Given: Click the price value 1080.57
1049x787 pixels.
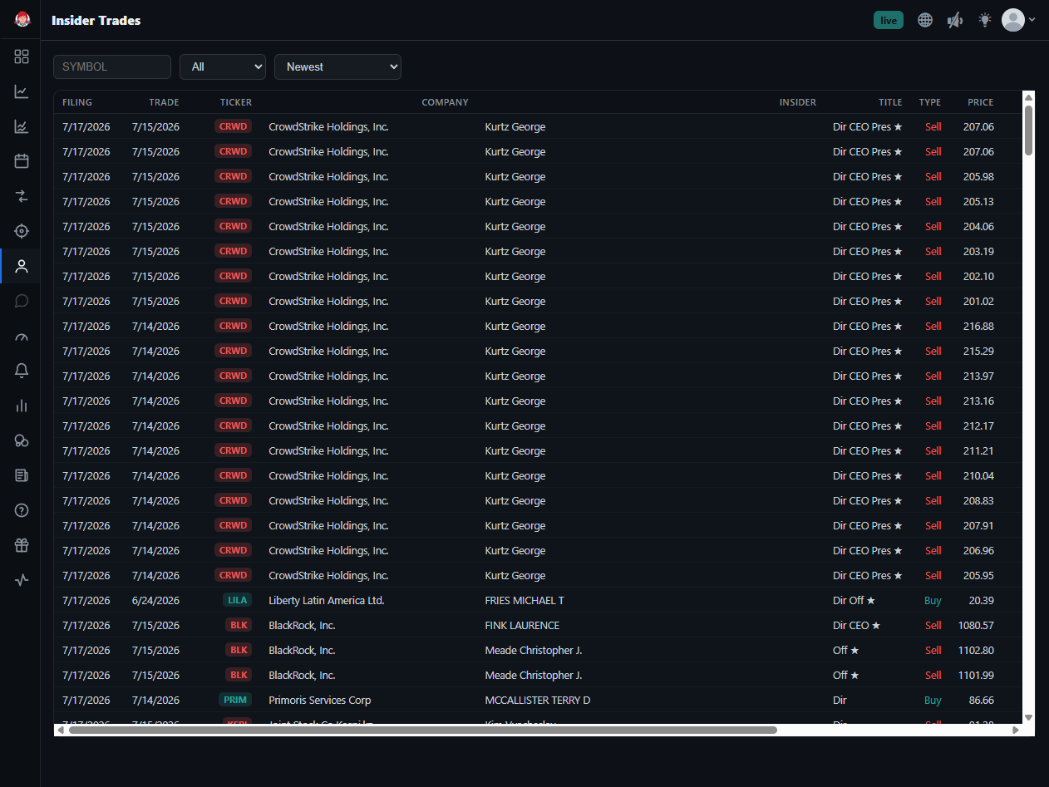Looking at the screenshot, I should (x=976, y=625).
